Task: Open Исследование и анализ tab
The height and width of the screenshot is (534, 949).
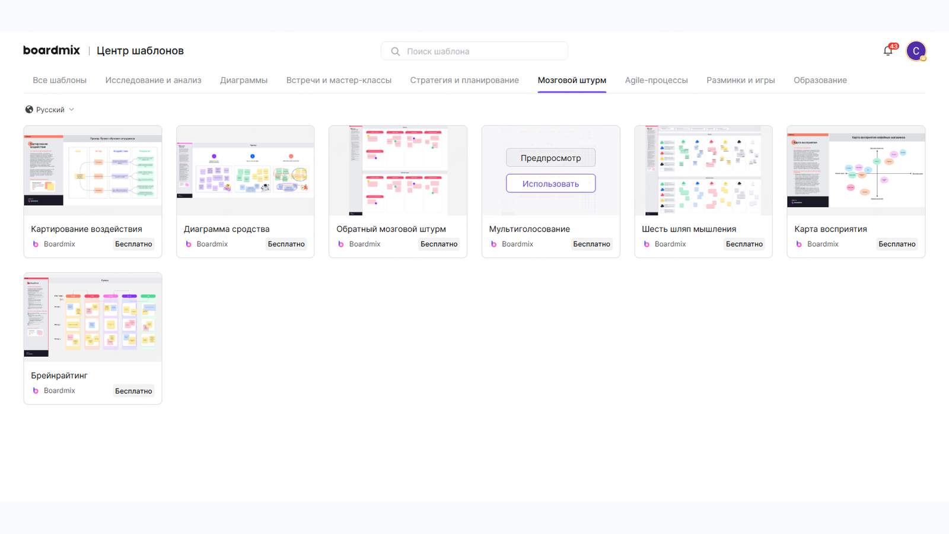Action: click(x=154, y=81)
